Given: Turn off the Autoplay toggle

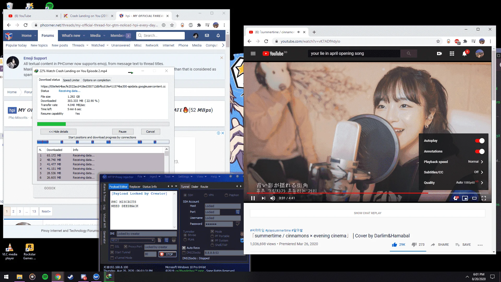Looking at the screenshot, I should click(x=480, y=141).
